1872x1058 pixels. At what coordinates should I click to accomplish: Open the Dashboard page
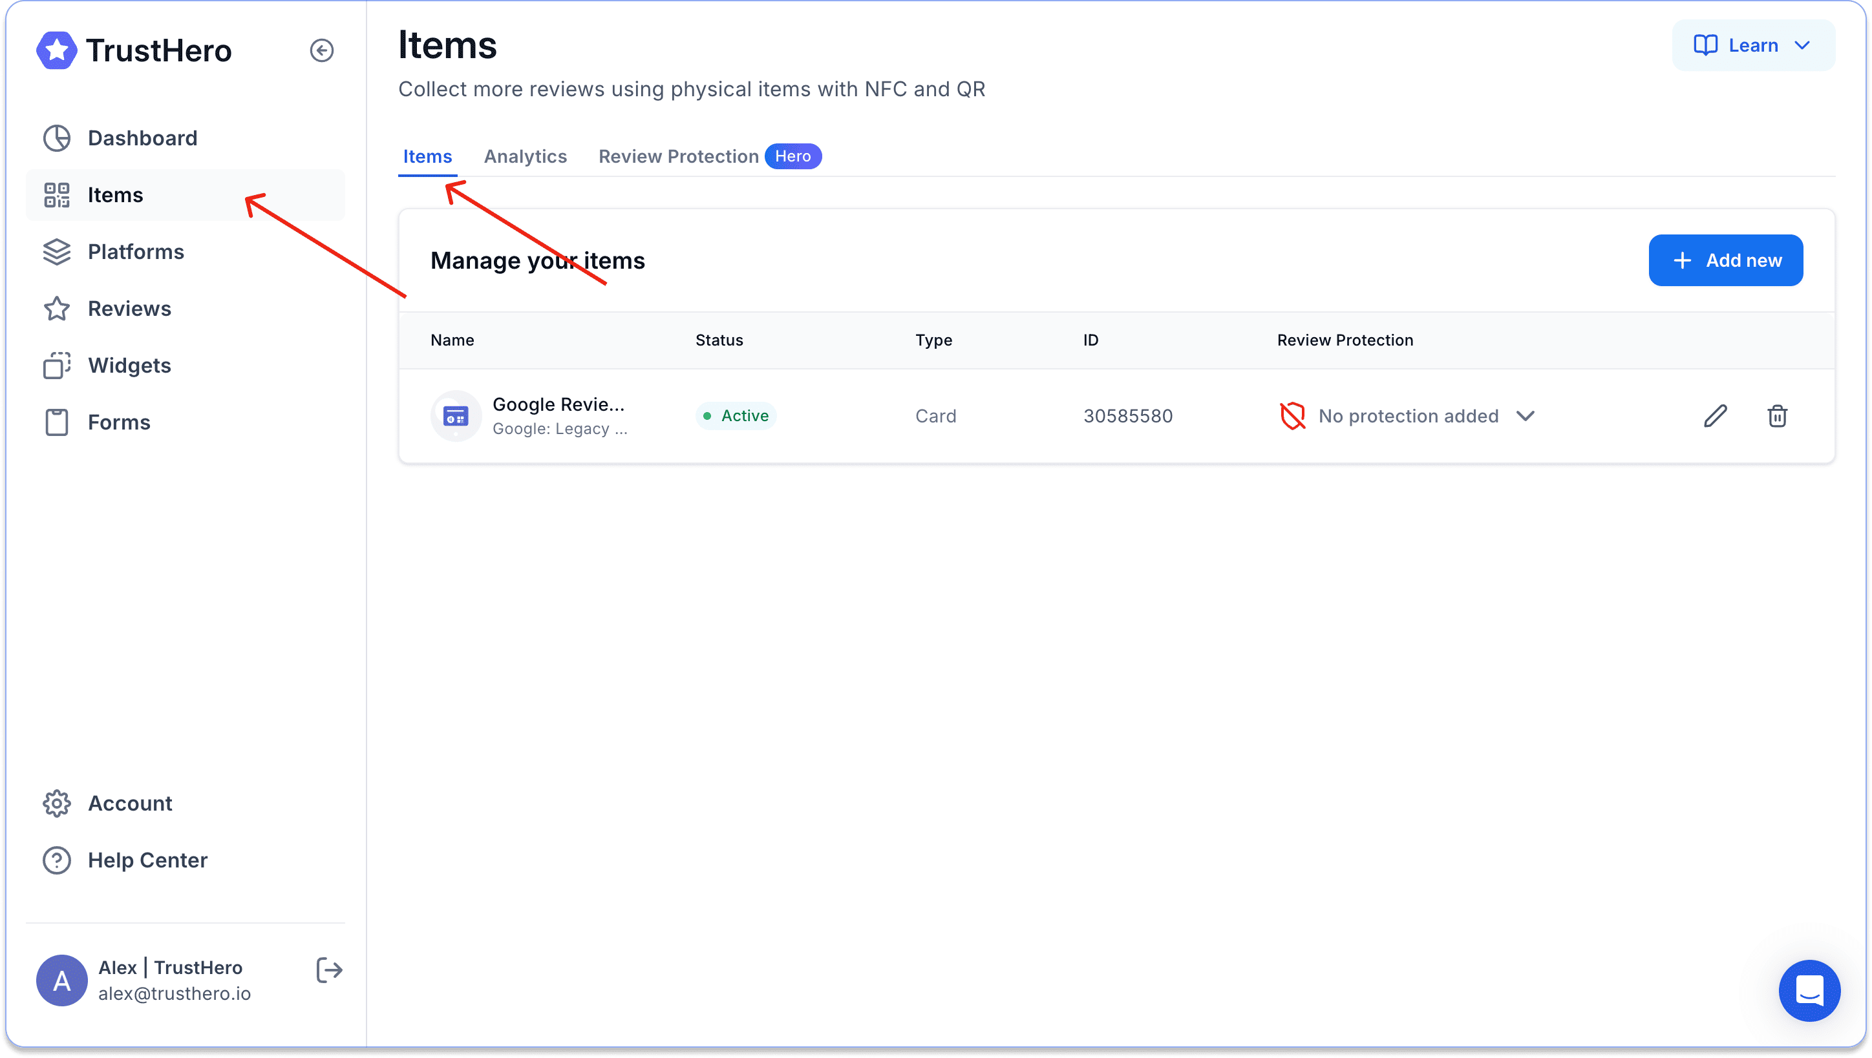tap(142, 138)
